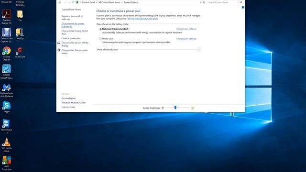
Task: Click Control Panel icon in address bar
Action: [77, 2]
